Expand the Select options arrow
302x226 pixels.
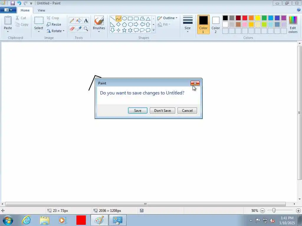[39, 32]
